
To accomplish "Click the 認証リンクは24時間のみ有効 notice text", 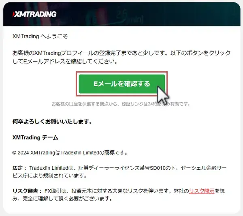I will pos(121,104).
